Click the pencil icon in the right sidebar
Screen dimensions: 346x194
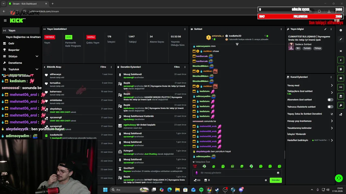[341, 39]
